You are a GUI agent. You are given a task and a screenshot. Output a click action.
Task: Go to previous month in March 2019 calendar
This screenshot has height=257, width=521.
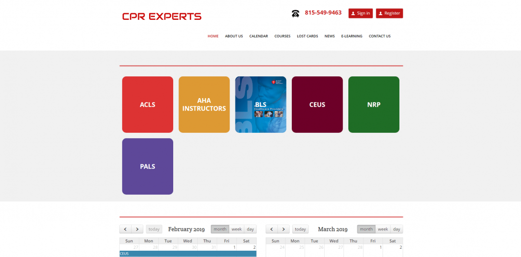(x=272, y=229)
